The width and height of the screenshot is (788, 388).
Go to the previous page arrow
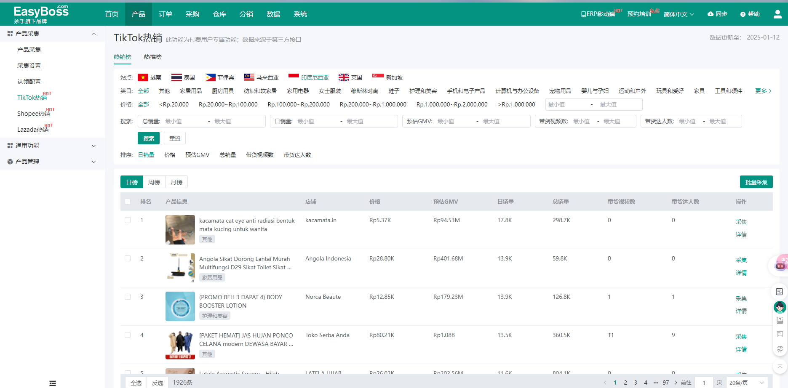[605, 383]
